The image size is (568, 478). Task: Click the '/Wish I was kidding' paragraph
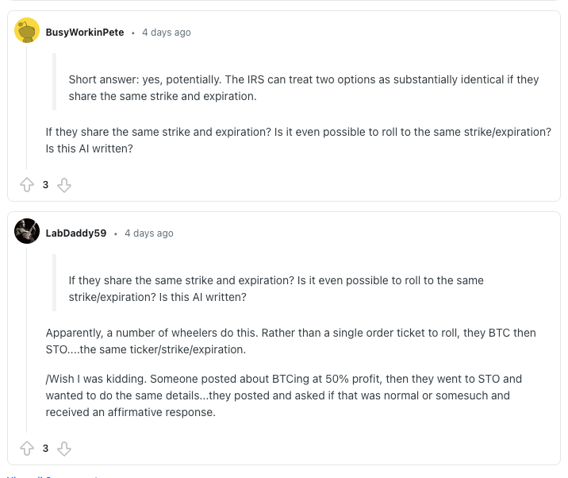(284, 395)
